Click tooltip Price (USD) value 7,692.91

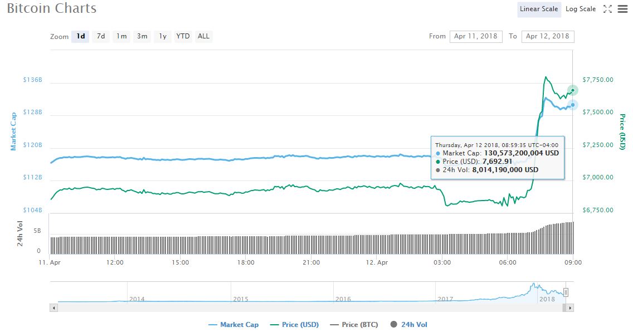[498, 162]
